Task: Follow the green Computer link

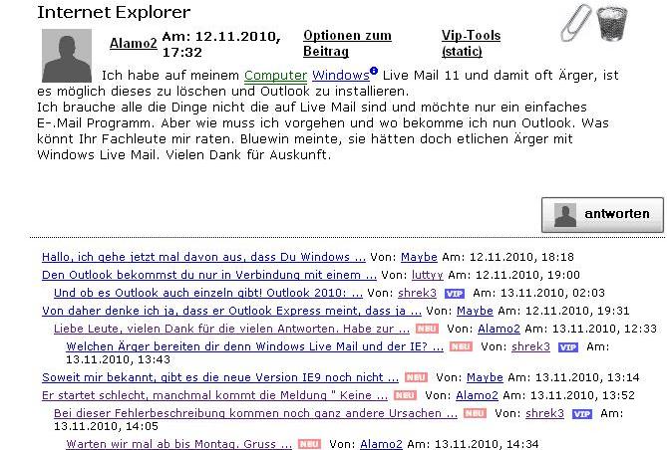Action: tap(275, 76)
